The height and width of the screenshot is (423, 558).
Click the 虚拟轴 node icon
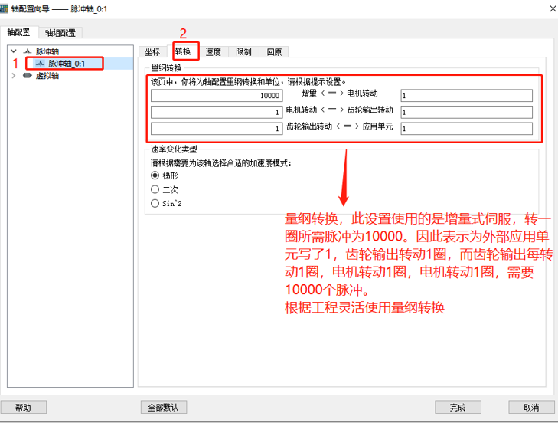pyautogui.click(x=28, y=76)
